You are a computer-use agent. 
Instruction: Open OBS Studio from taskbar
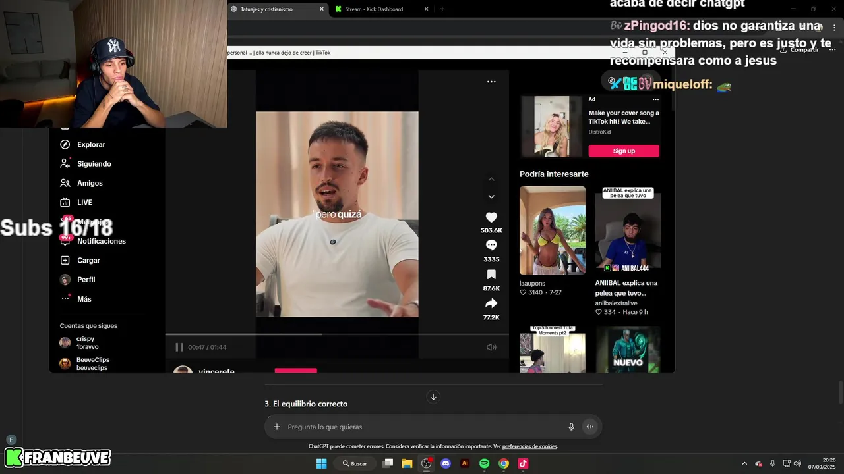426,463
